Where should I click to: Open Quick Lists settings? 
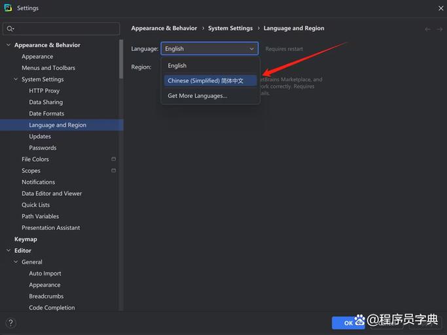tap(35, 205)
